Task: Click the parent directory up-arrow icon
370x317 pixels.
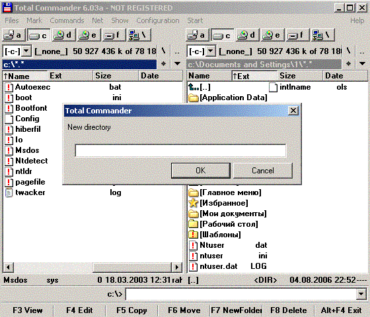Action: (x=194, y=87)
